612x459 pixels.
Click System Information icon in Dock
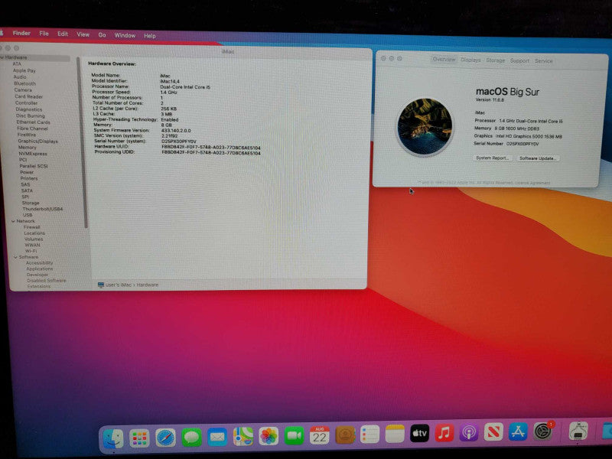(x=578, y=431)
